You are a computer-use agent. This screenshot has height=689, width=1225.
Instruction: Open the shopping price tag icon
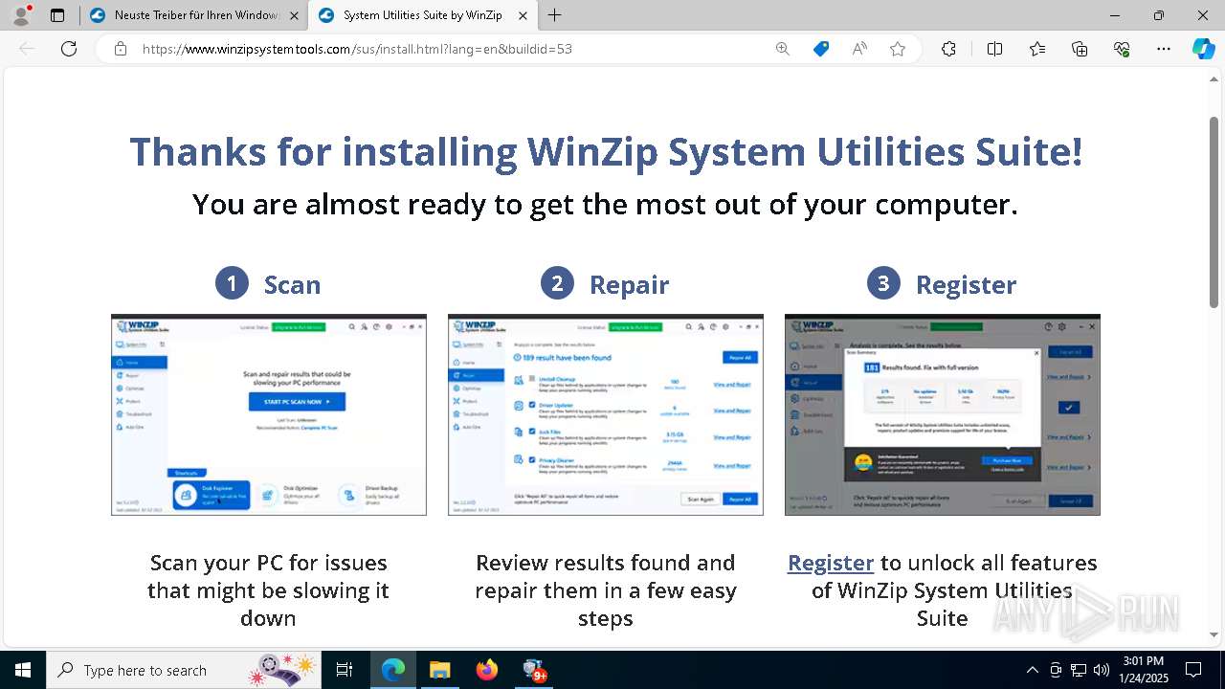[x=821, y=49]
